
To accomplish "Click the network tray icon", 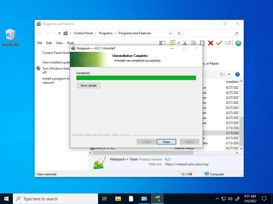I will coord(224,199).
